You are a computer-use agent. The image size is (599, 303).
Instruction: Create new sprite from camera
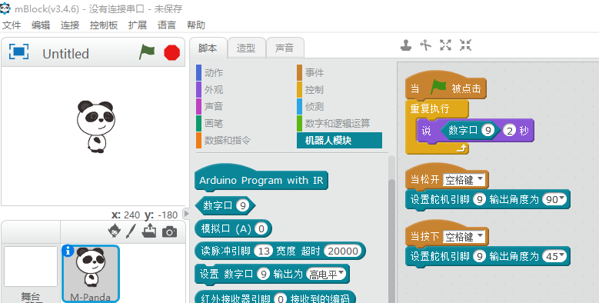169,231
